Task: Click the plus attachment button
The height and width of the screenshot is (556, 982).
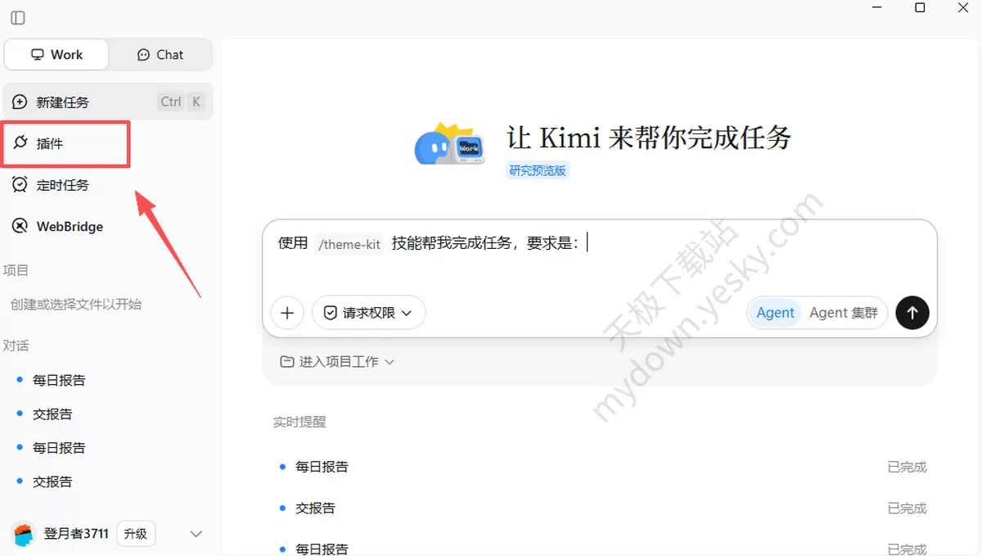Action: click(x=287, y=313)
